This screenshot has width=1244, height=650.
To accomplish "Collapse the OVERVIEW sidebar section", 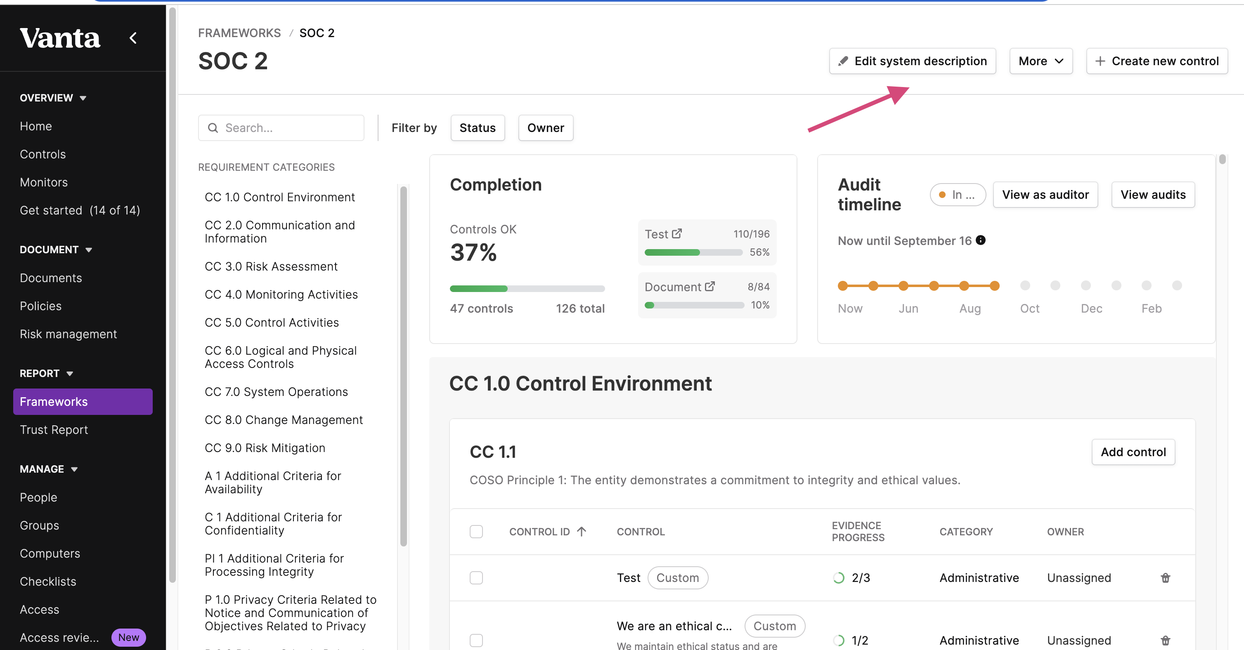I will point(53,98).
